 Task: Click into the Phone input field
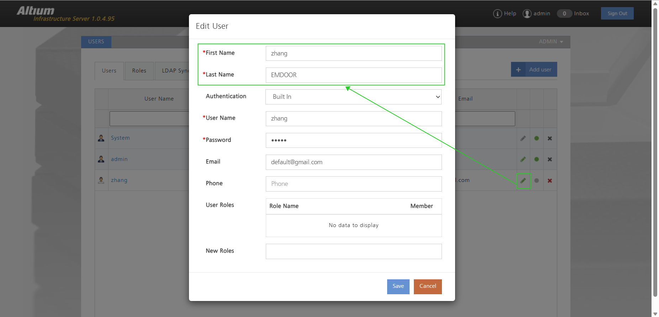[353, 184]
